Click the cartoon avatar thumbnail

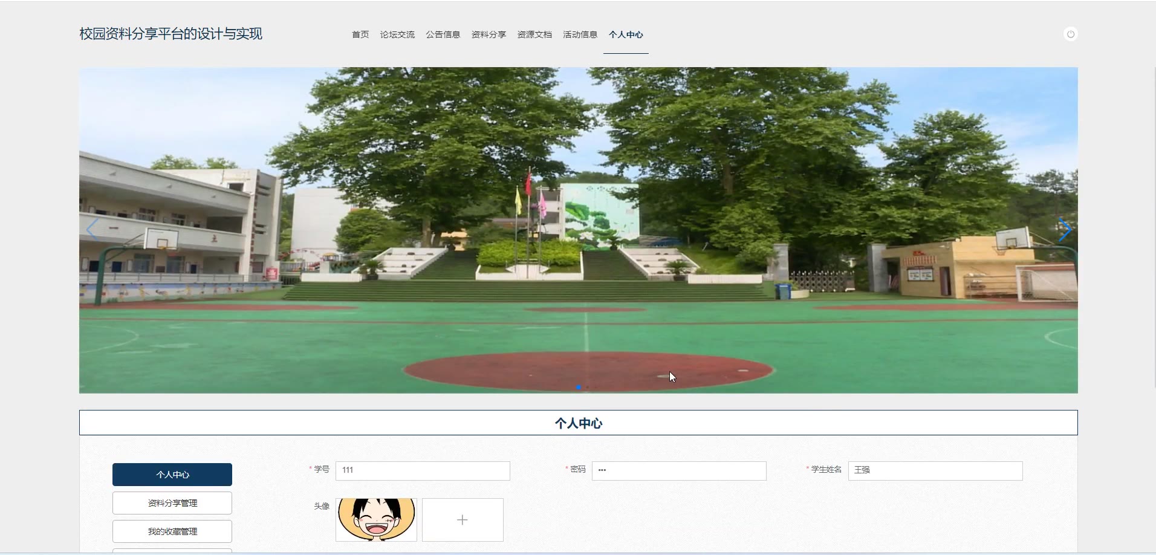click(376, 520)
